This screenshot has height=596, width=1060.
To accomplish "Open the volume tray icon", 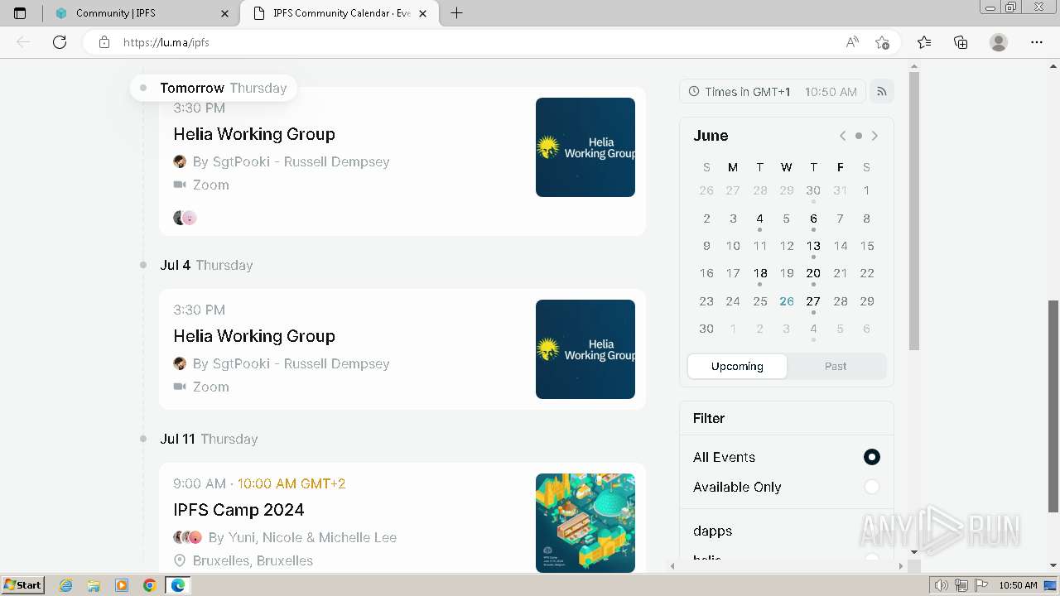I will click(x=942, y=585).
